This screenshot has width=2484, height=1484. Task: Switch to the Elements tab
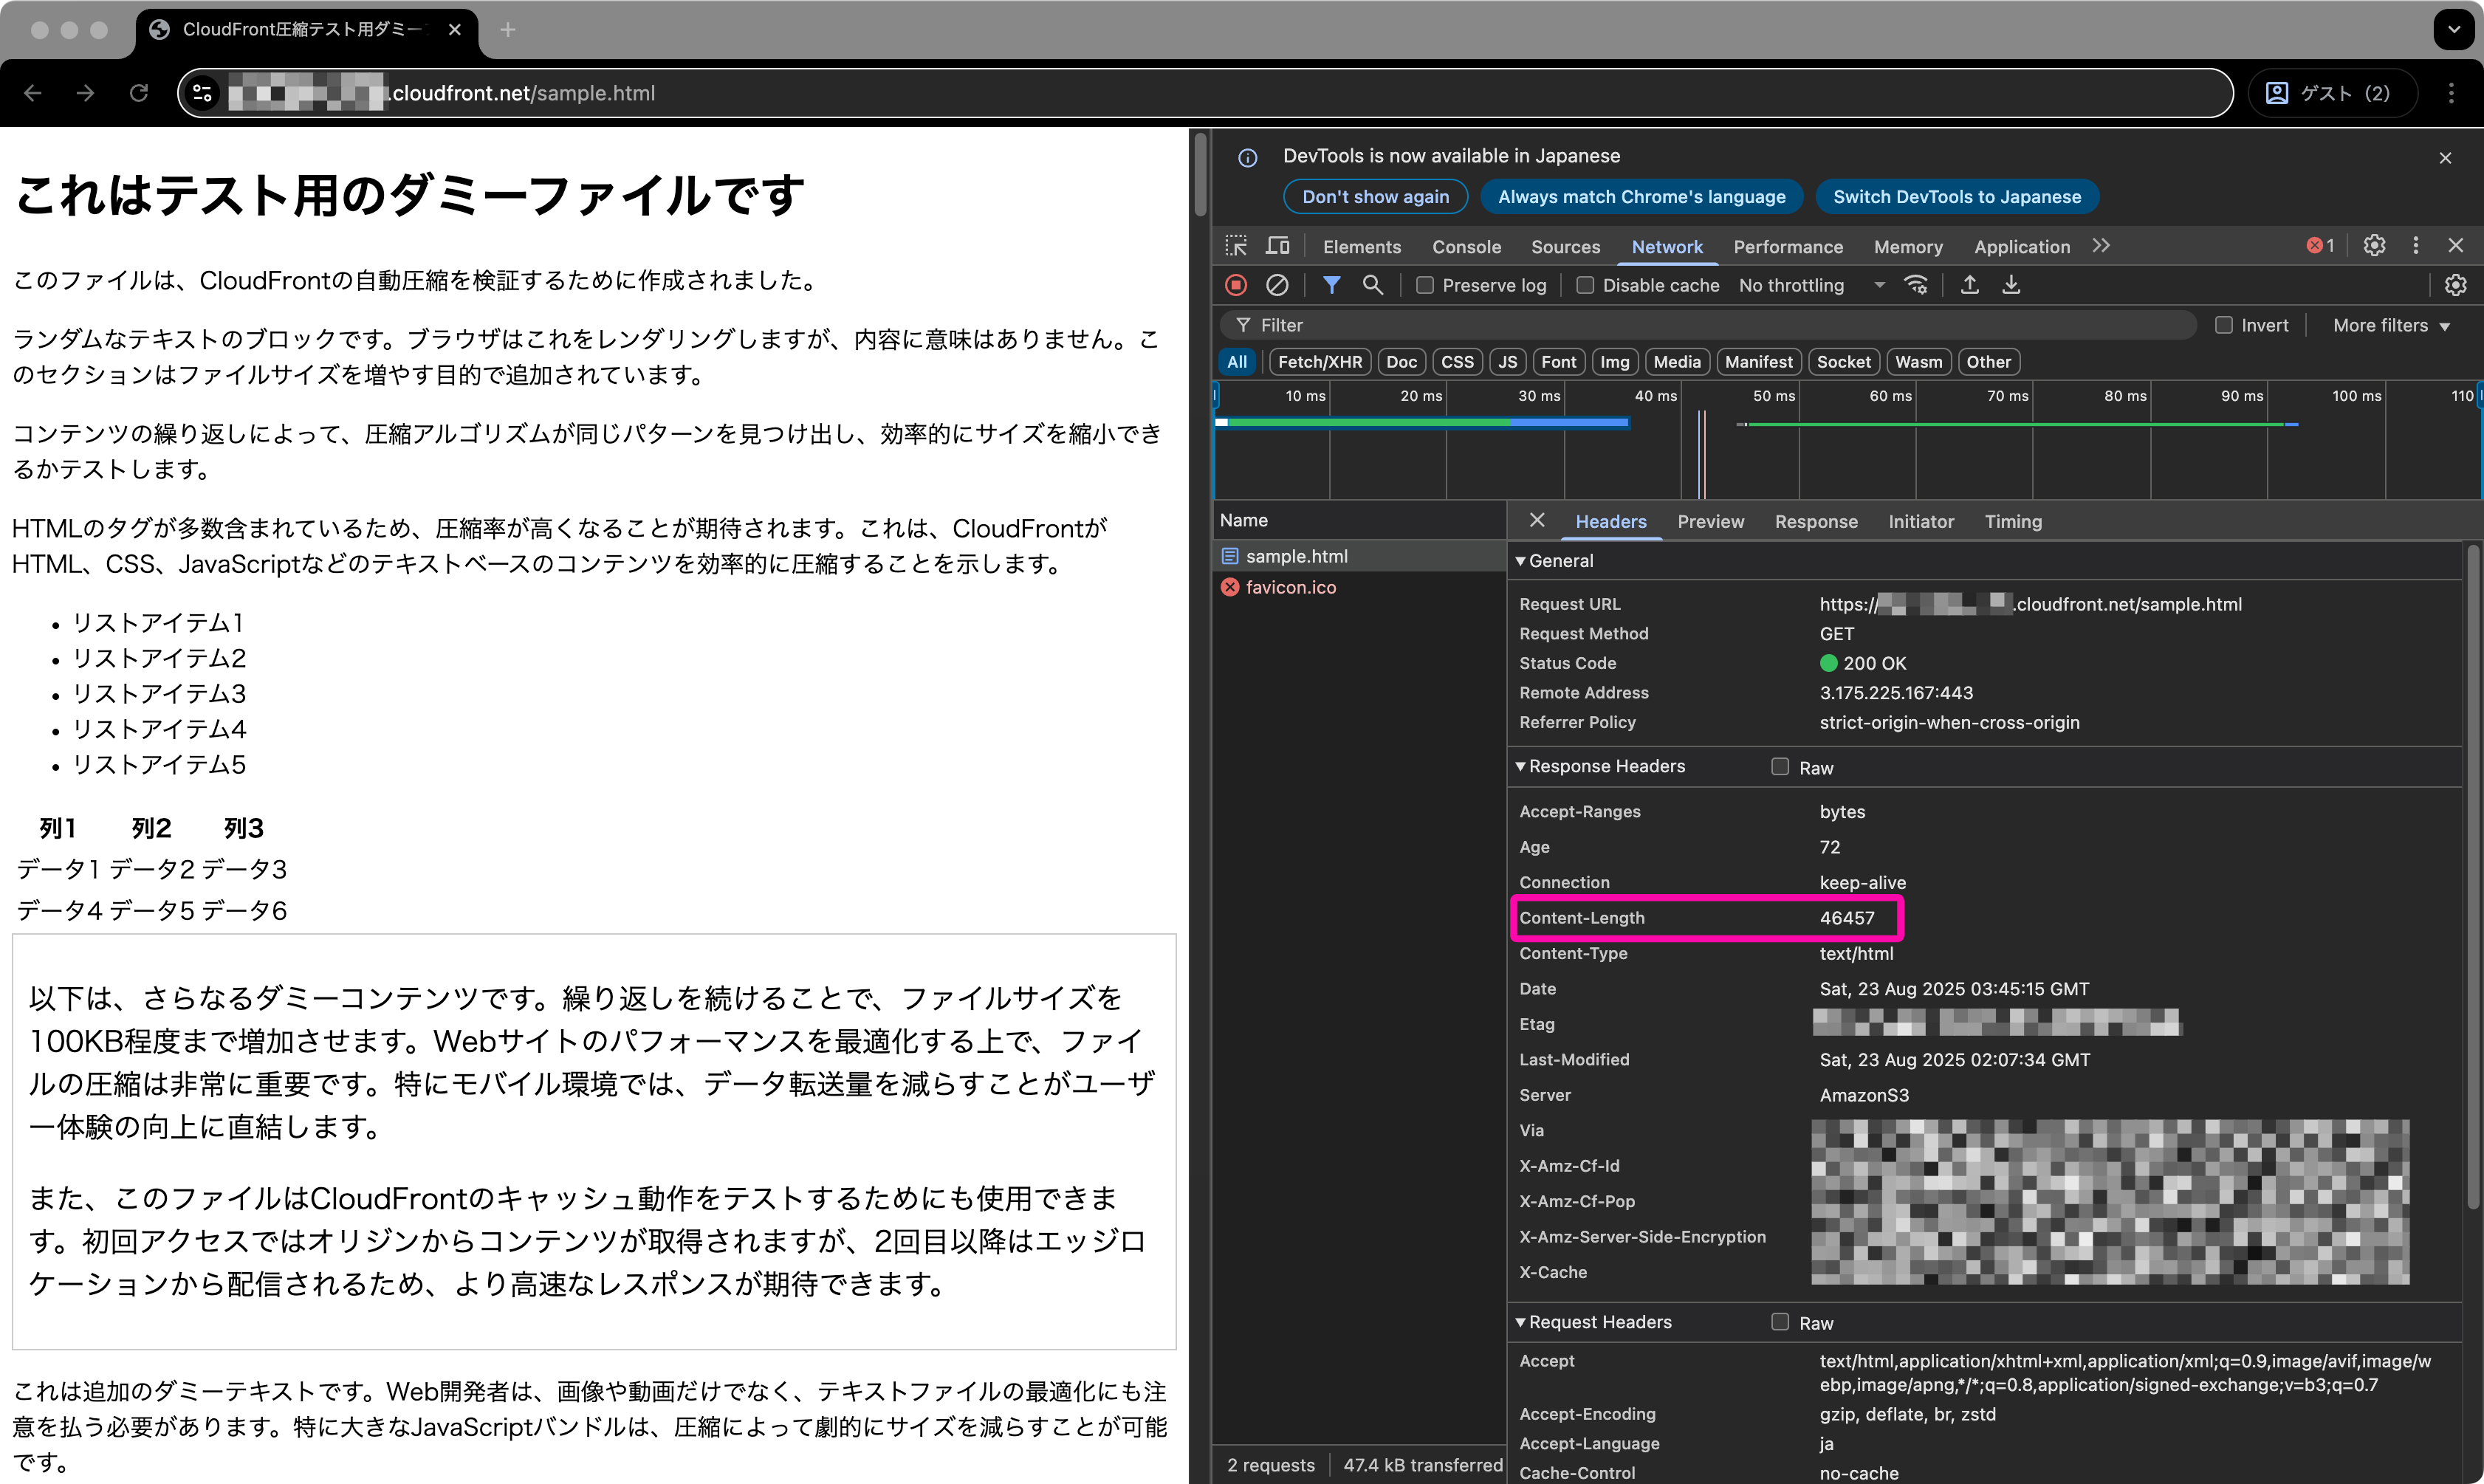1361,246
